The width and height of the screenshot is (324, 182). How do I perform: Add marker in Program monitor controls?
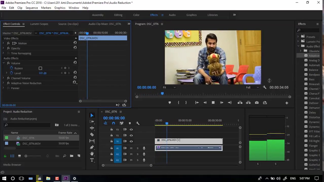click(170, 103)
